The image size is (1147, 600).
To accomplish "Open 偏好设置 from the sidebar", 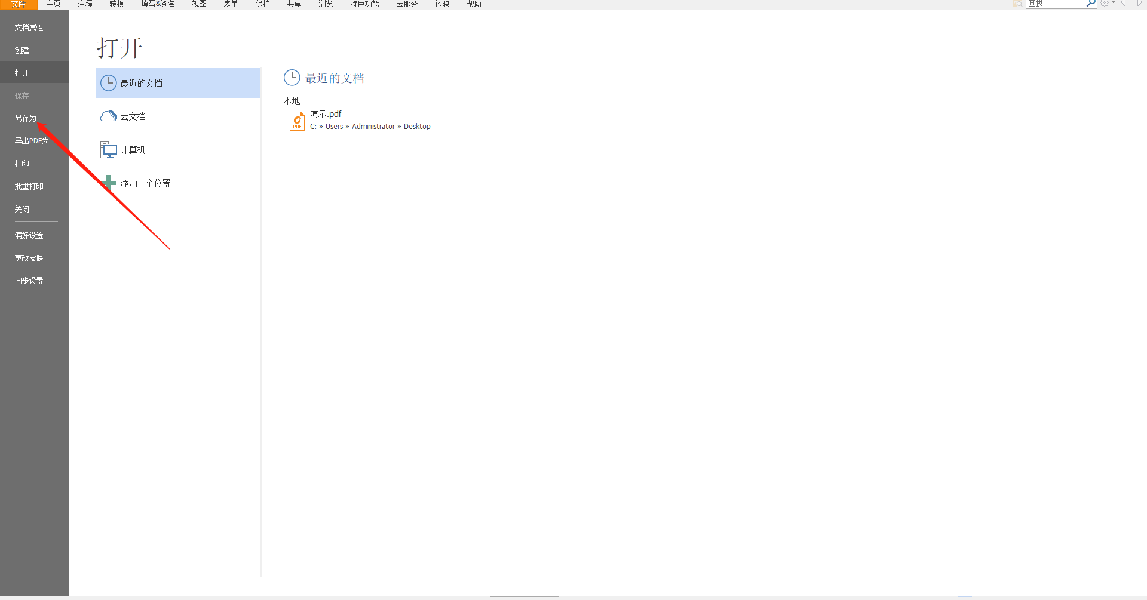I will pos(29,235).
